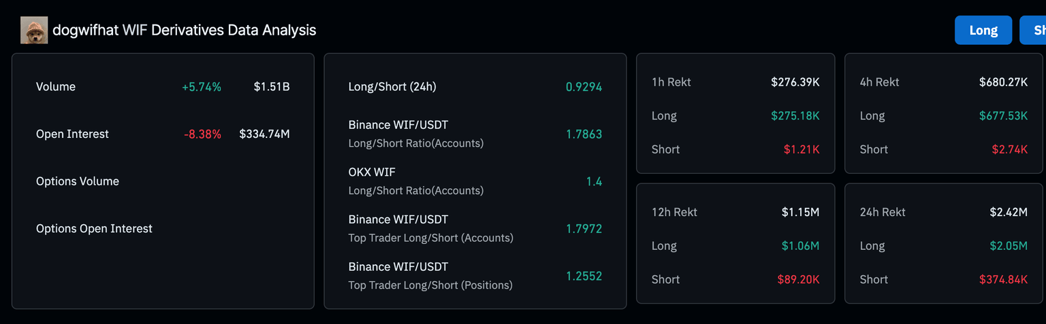Click the 12h Rekt card title
1046x324 pixels.
tap(674, 212)
